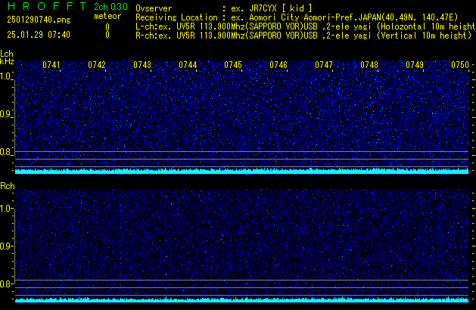Click the date stamp 25.01.29 07:40

click(39, 35)
